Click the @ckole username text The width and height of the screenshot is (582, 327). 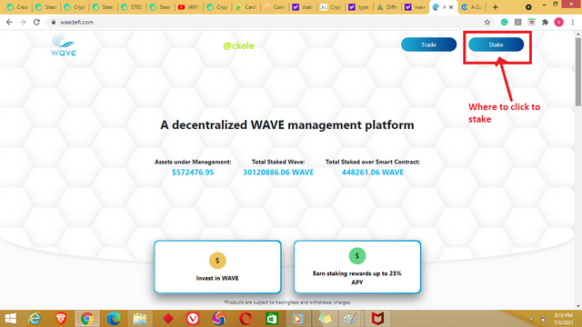click(238, 46)
